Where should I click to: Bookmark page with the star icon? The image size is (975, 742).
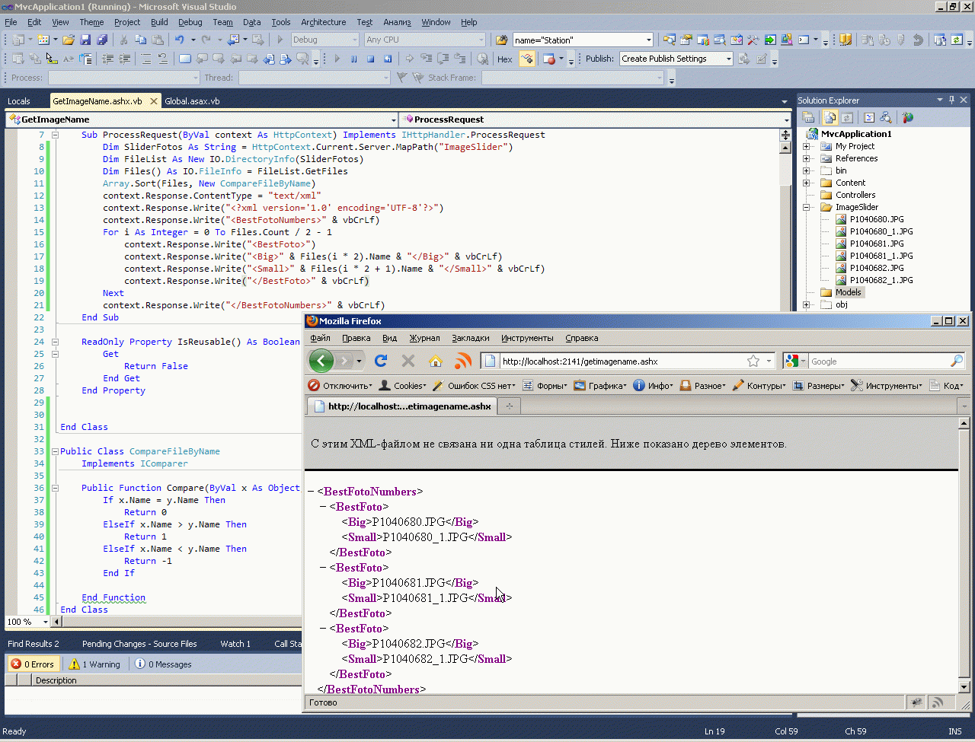coord(753,361)
